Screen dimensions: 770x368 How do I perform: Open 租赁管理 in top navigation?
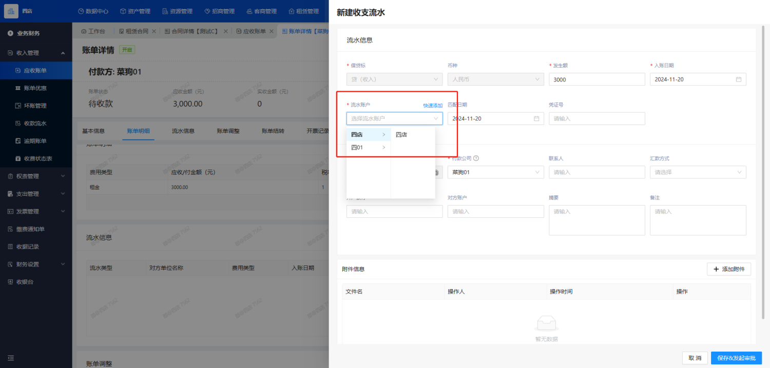303,11
